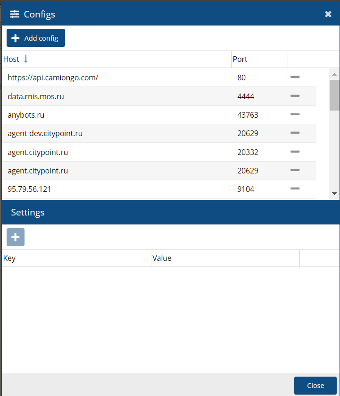
Task: Click the Key column header
Action: [9, 258]
